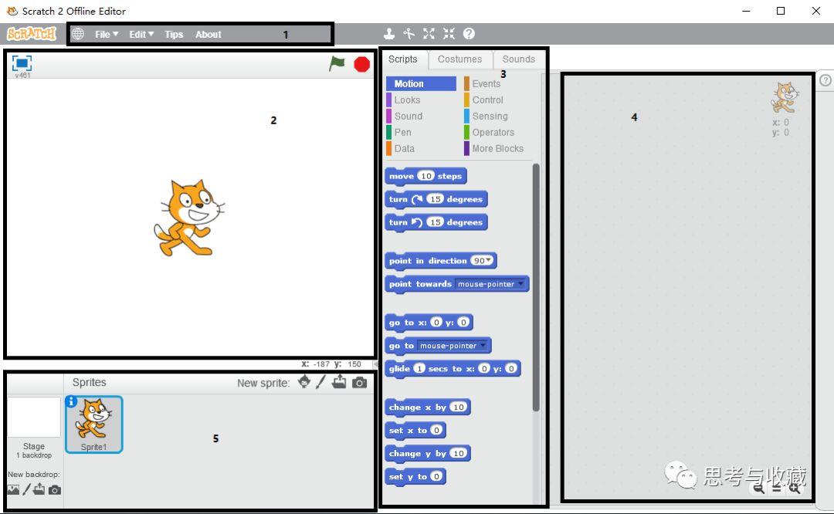Viewport: 834px width, 514px height.
Task: Zoom in the scripts area
Action: click(795, 488)
